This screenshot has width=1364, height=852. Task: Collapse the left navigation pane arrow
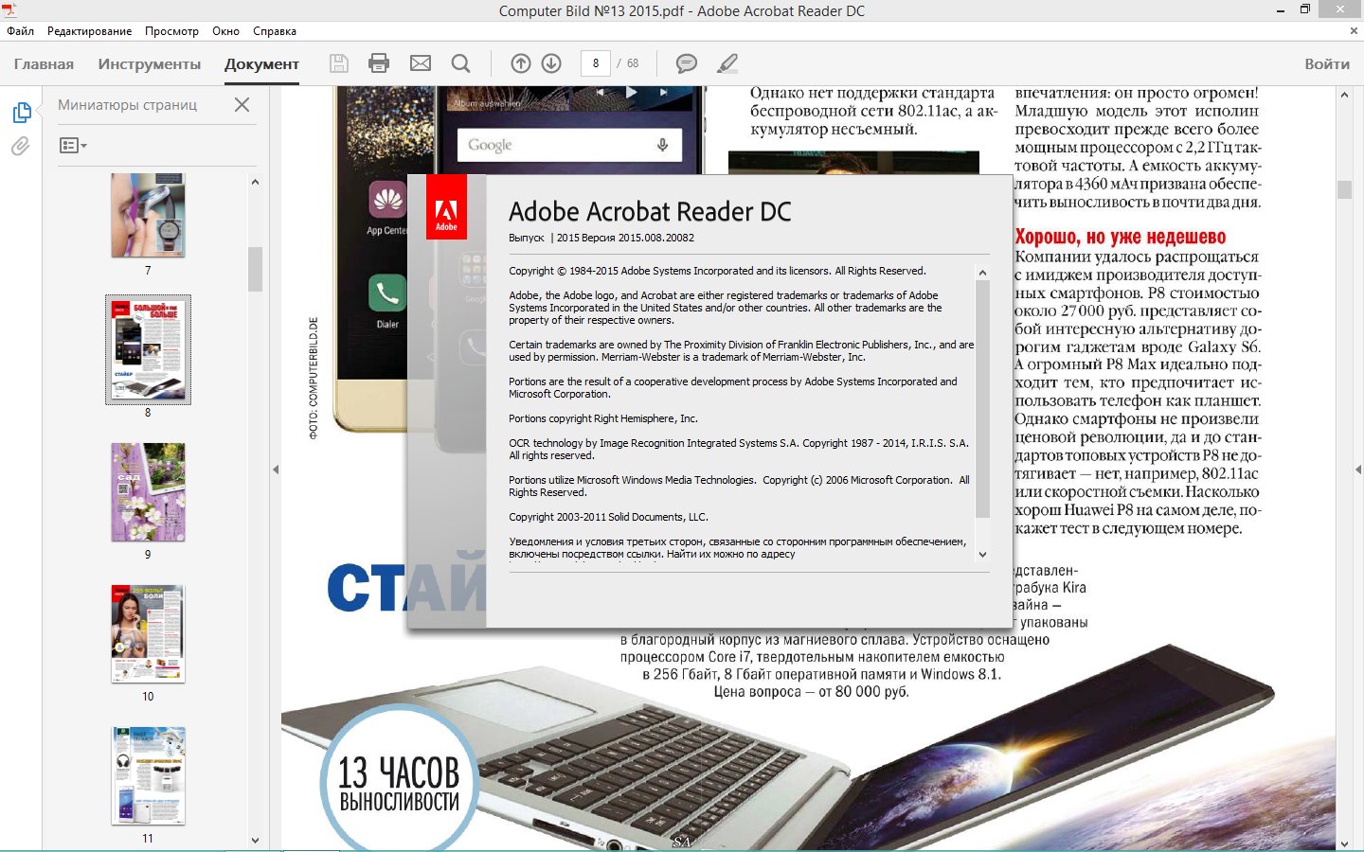tap(276, 470)
